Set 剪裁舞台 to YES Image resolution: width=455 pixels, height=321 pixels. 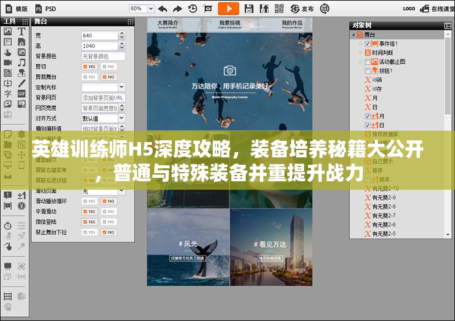point(89,77)
